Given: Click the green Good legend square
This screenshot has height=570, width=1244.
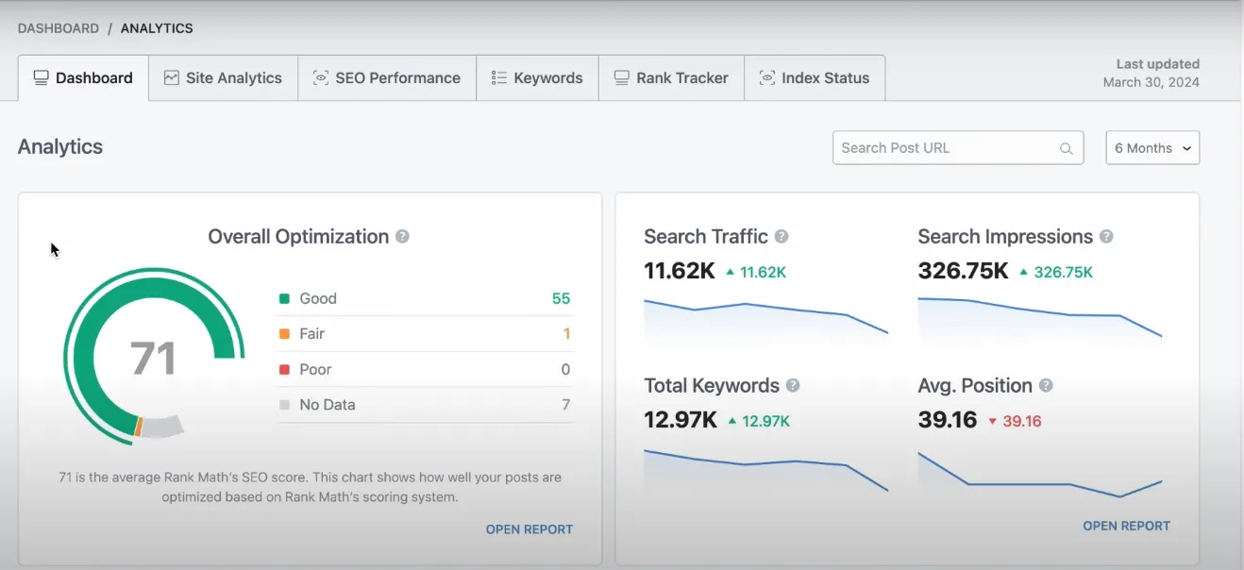Looking at the screenshot, I should coord(284,299).
